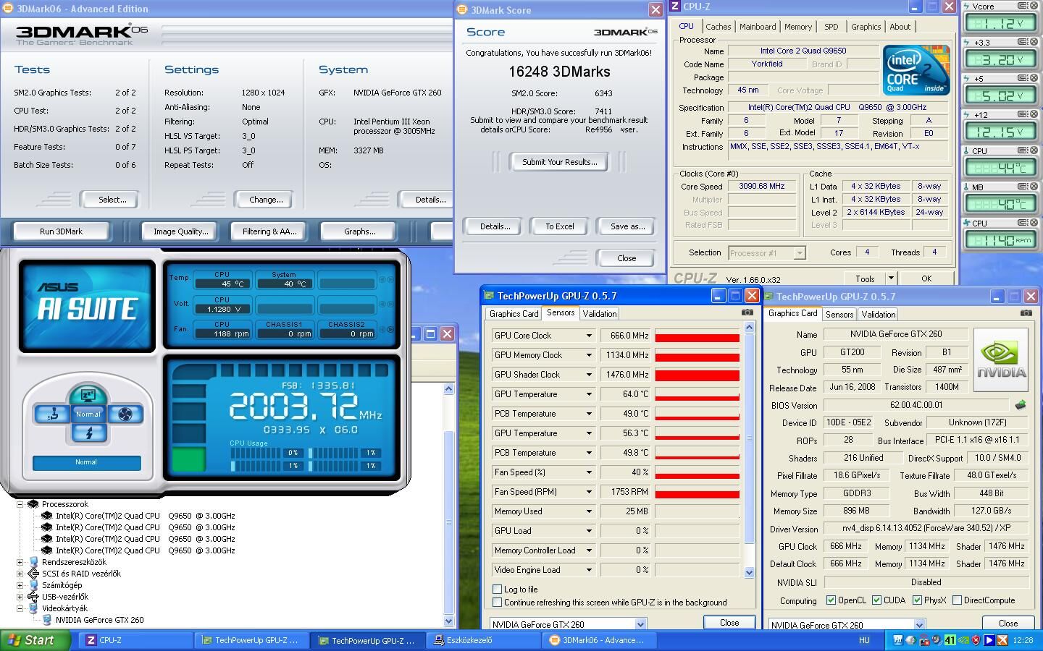The width and height of the screenshot is (1043, 651).
Task: Click the AI Suite lightning bolt turbo icon
Action: (x=88, y=433)
